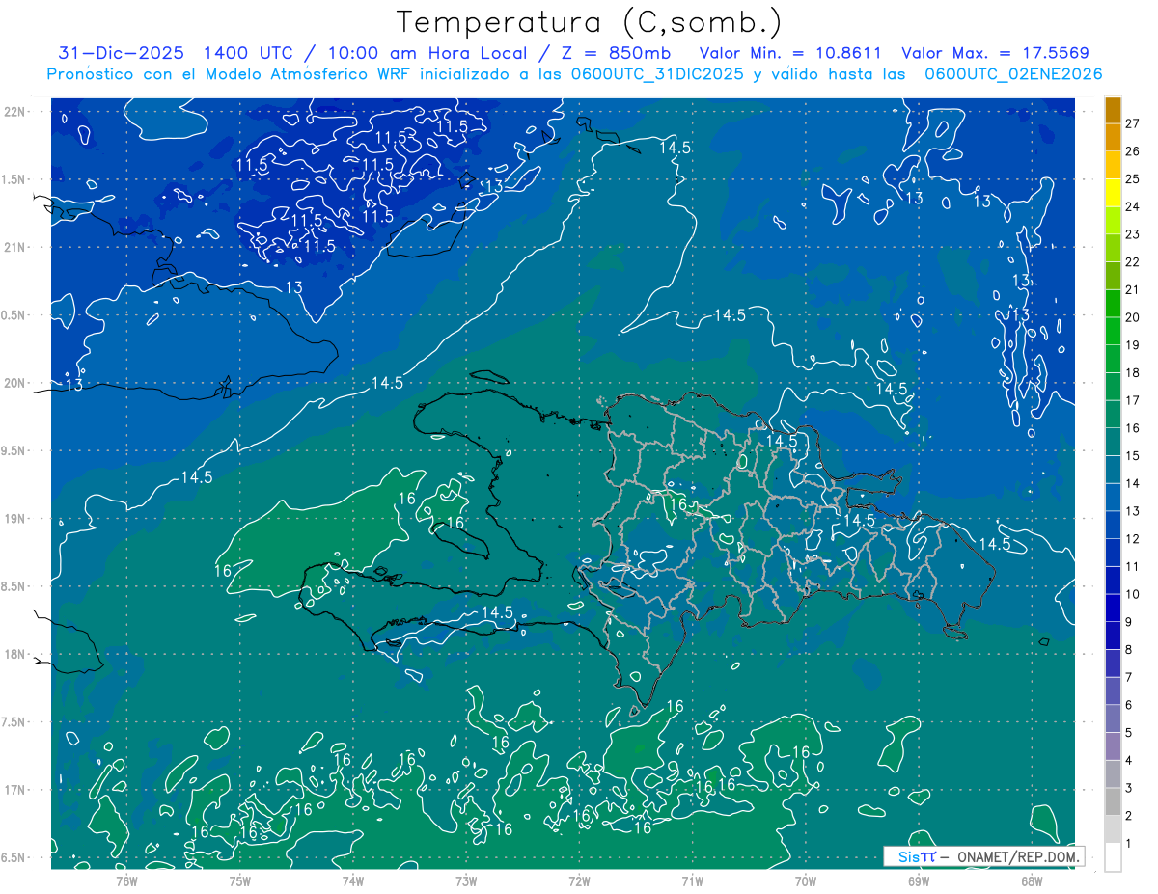
Task: Click valid-until time '0600UTC_02ENE2026'
Action: point(1013,74)
